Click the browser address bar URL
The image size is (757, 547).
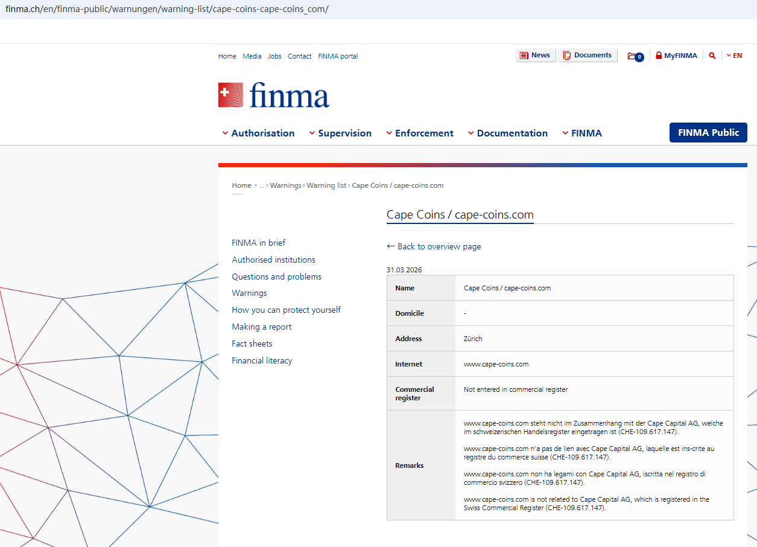167,10
